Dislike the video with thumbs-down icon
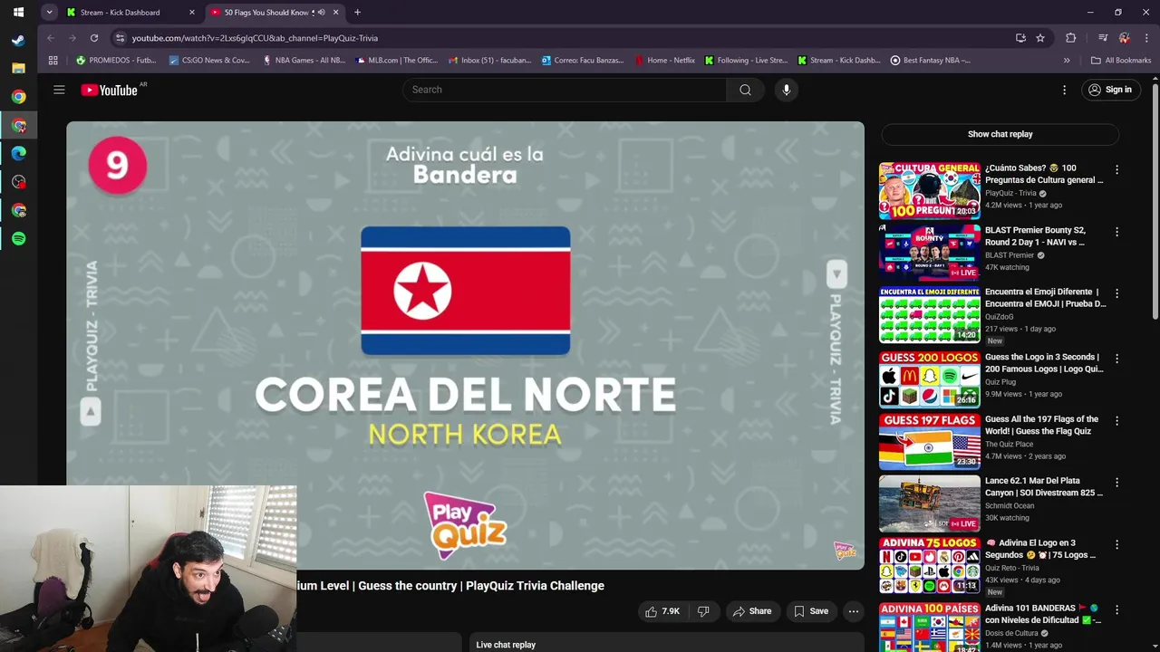Image resolution: width=1160 pixels, height=652 pixels. 703,611
